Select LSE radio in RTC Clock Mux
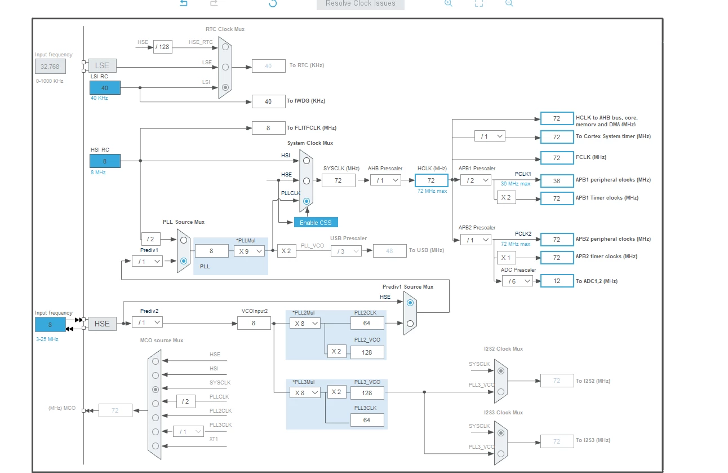 coord(225,67)
